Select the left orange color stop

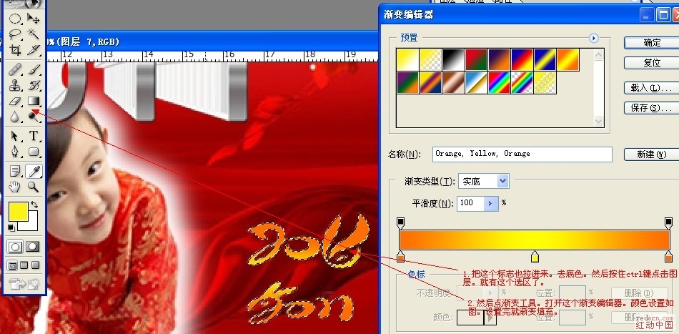400,257
